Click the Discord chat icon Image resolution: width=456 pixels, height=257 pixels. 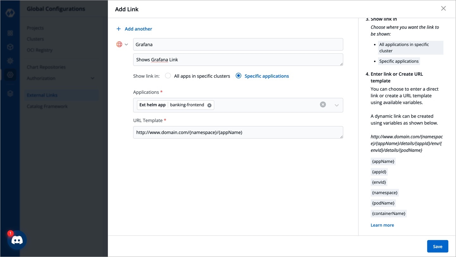(17, 240)
